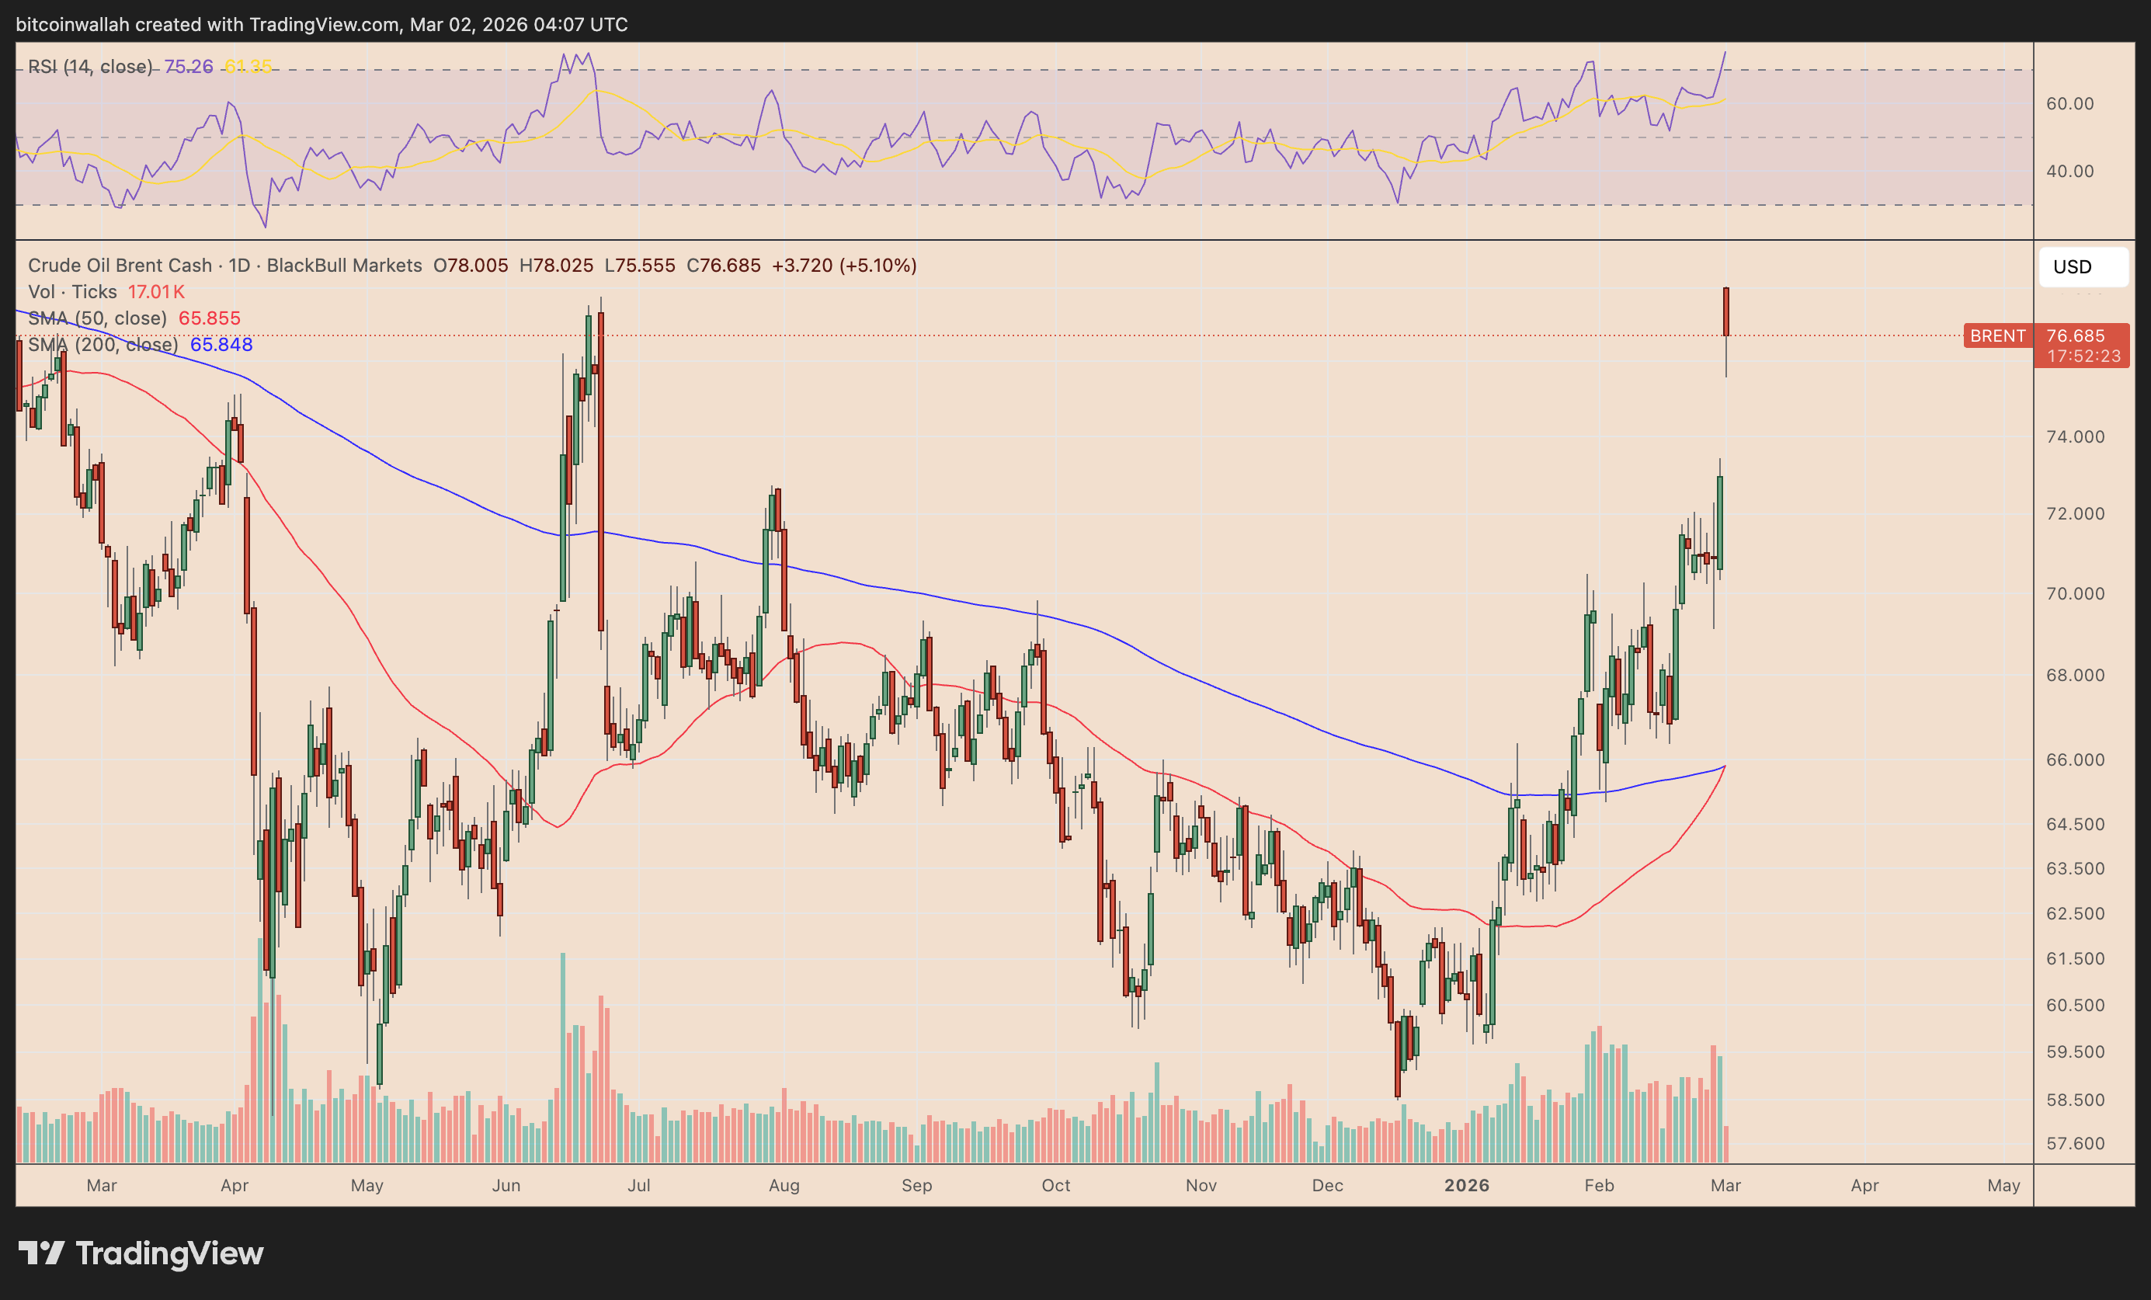Click the Jul label on time axis
Image resolution: width=2151 pixels, height=1300 pixels.
click(x=639, y=1185)
